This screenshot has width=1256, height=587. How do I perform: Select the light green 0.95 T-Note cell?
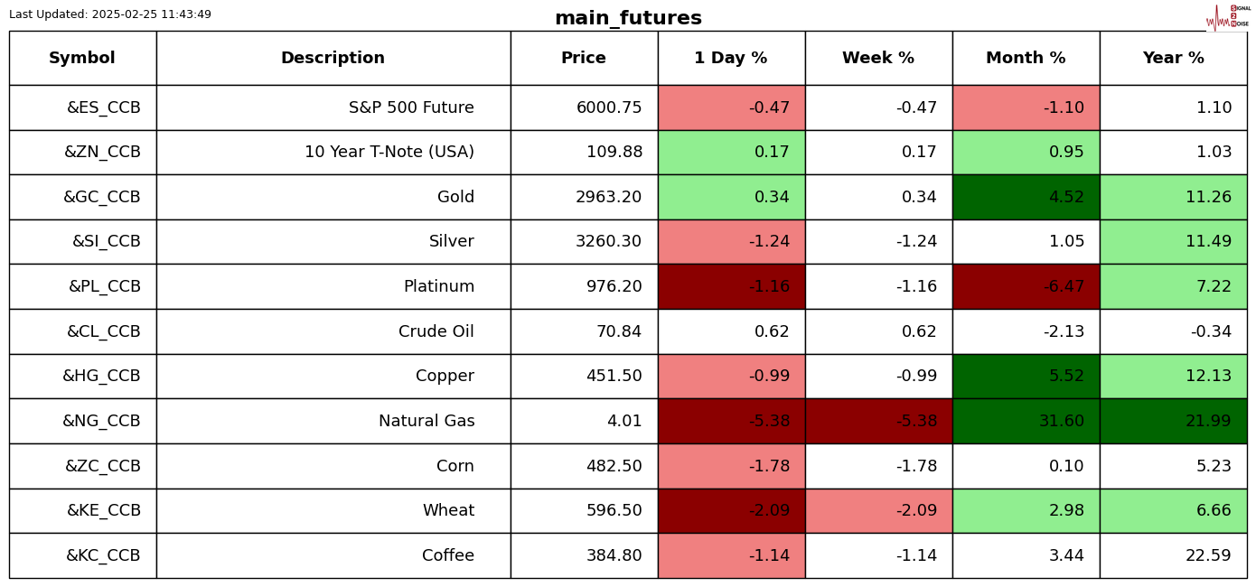click(x=1026, y=152)
